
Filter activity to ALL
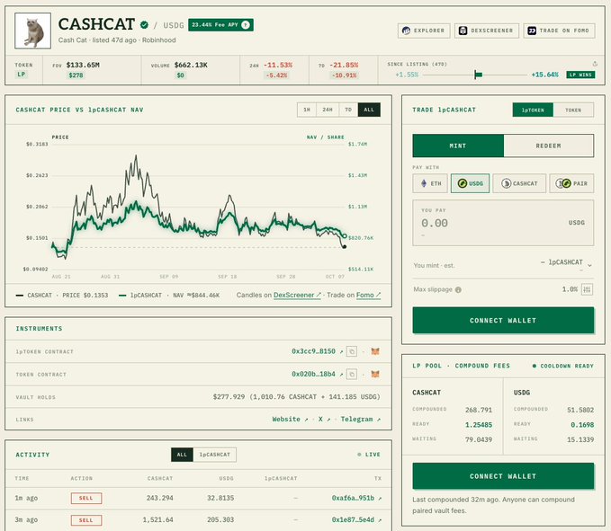tap(182, 455)
